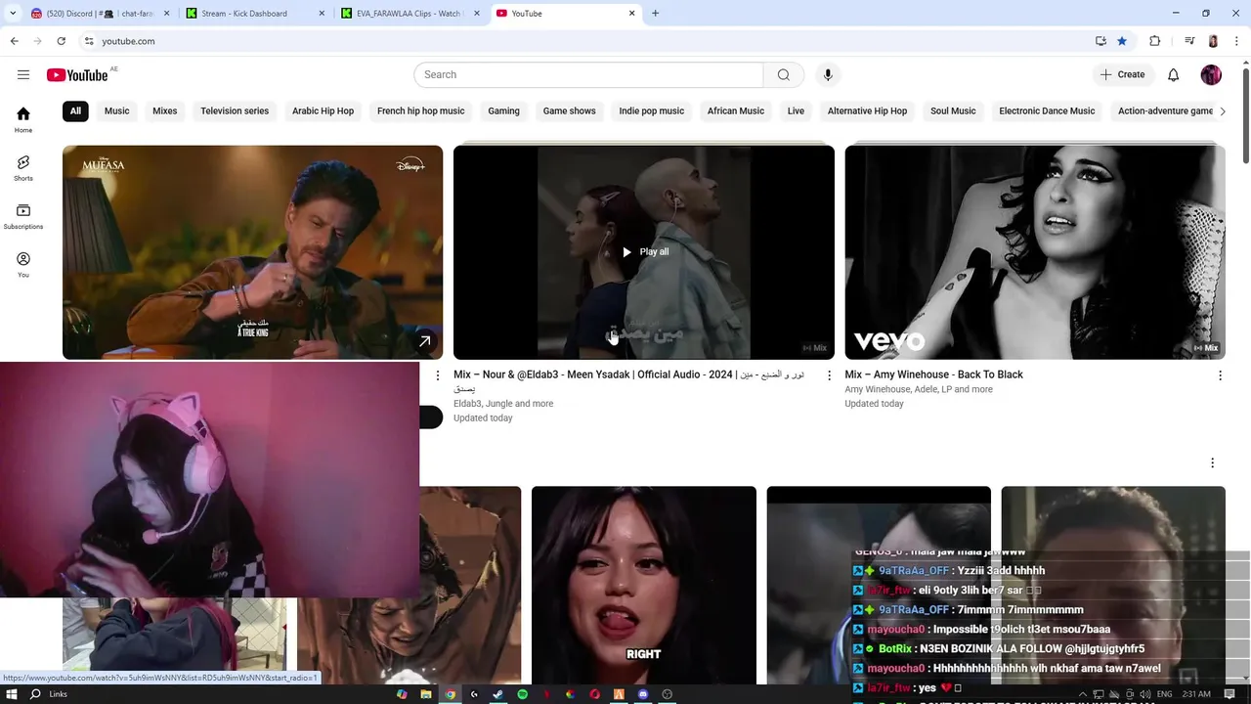1251x704 pixels.
Task: Go to Home in the sidebar
Action: coord(23,119)
